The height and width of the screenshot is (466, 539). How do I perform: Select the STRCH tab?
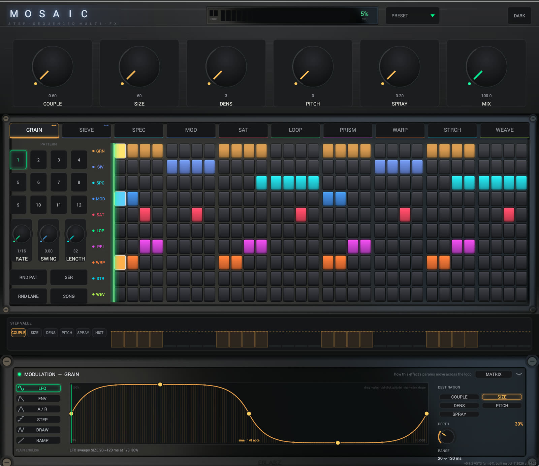[452, 130]
